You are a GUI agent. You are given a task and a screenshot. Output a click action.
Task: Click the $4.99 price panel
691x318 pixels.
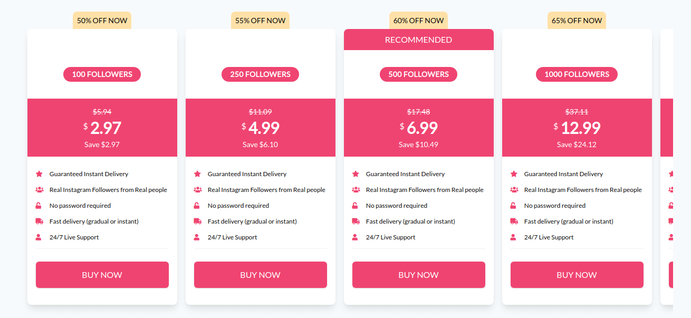click(x=261, y=128)
